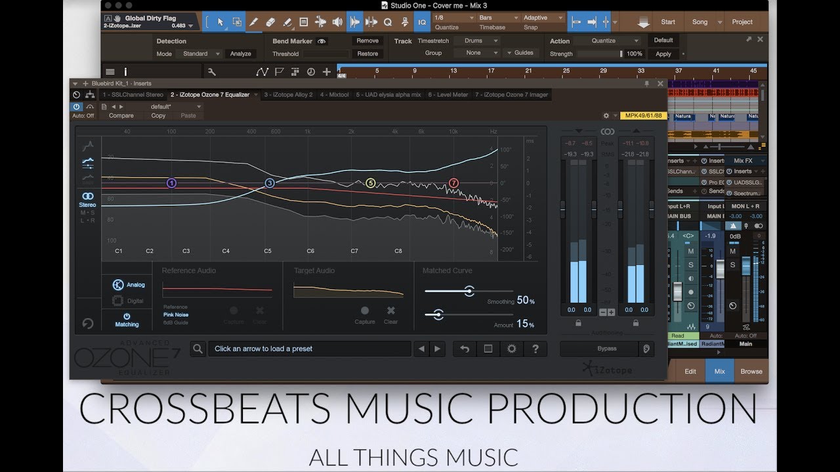This screenshot has width=840, height=472.
Task: Click the Ozone reset circular arrow
Action: click(x=87, y=323)
